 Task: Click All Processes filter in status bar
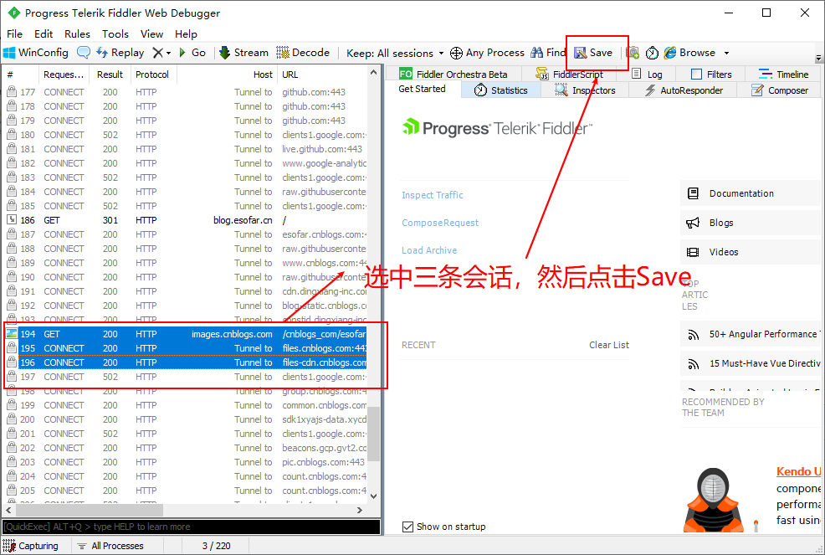click(x=110, y=546)
